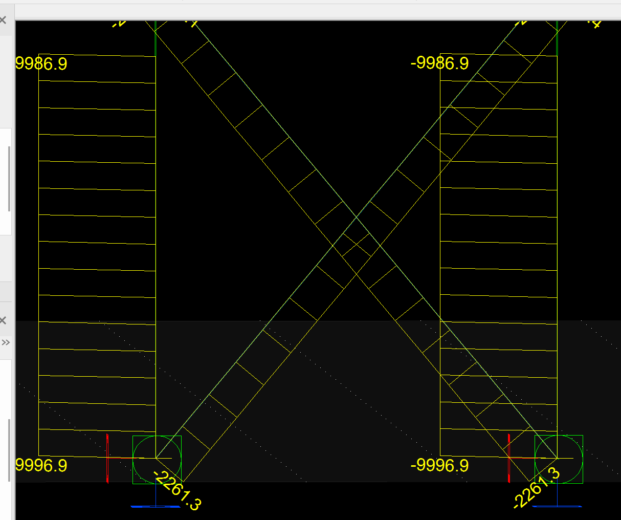The image size is (621, 520).
Task: Click the red vertical marker near right support
Action: coord(509,458)
